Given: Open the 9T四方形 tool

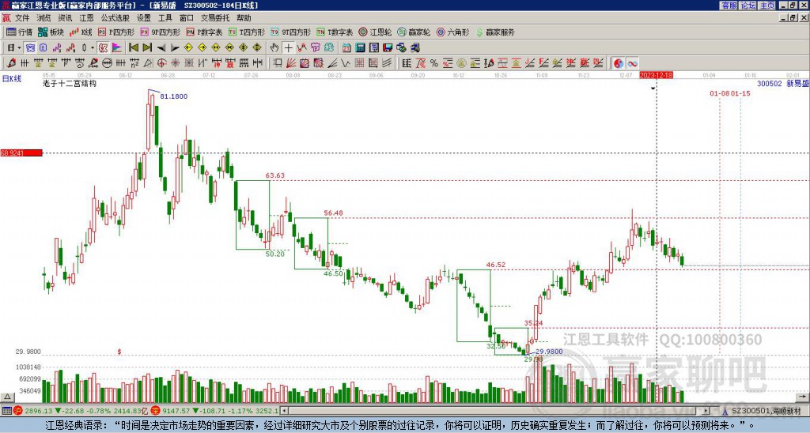Looking at the screenshot, I should [x=291, y=32].
